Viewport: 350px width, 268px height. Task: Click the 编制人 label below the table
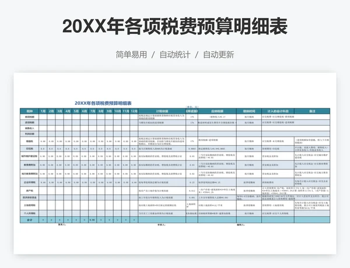(241, 225)
